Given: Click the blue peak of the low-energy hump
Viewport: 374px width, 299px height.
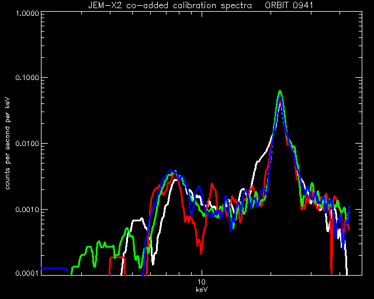Looking at the screenshot, I should 170,171.
